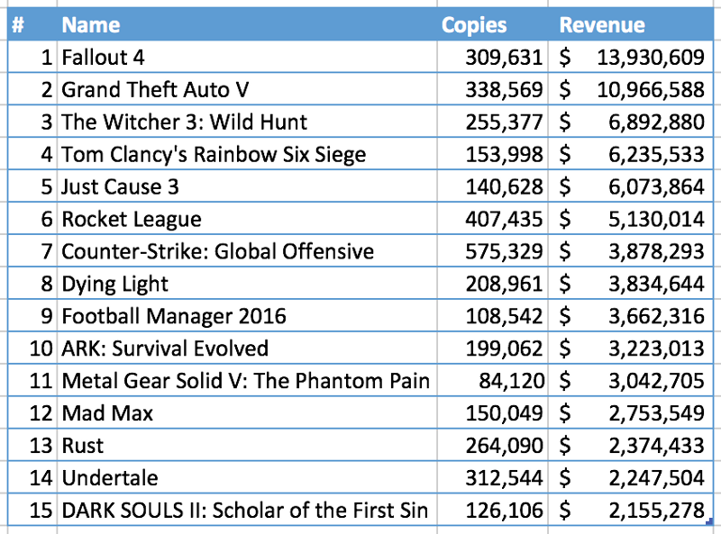Click the Just Cause 3 cell
The height and width of the screenshot is (534, 721).
[247, 186]
